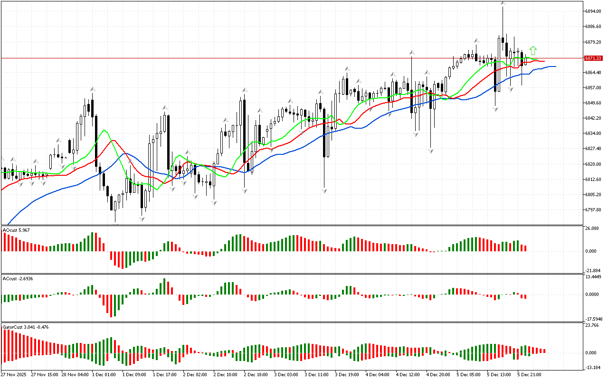Click the -21.884 AO scale value

click(x=593, y=270)
